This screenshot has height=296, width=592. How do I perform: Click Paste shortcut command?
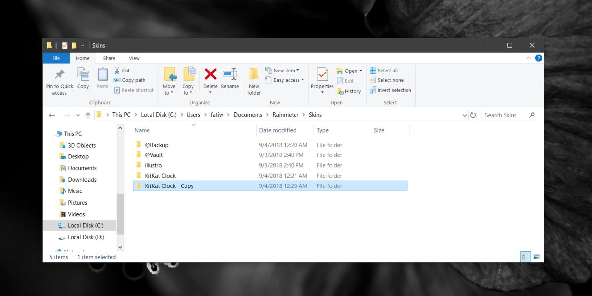point(134,90)
